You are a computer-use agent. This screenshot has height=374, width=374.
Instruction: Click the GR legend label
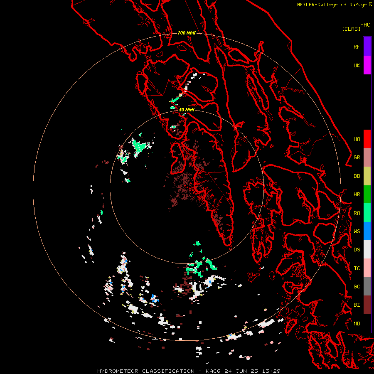point(357,157)
